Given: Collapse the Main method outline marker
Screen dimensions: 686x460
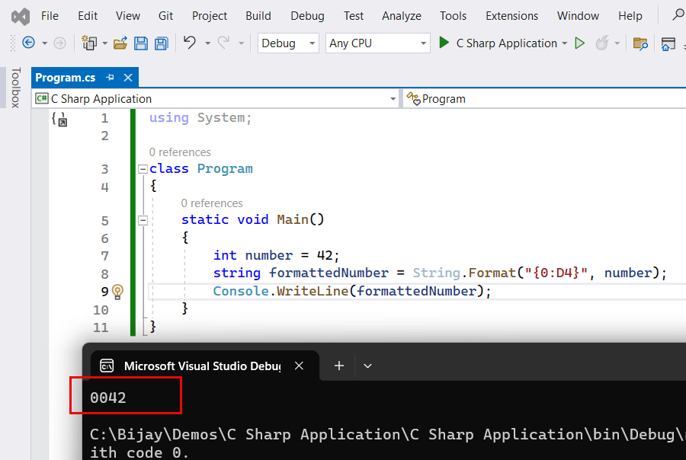Looking at the screenshot, I should (143, 219).
